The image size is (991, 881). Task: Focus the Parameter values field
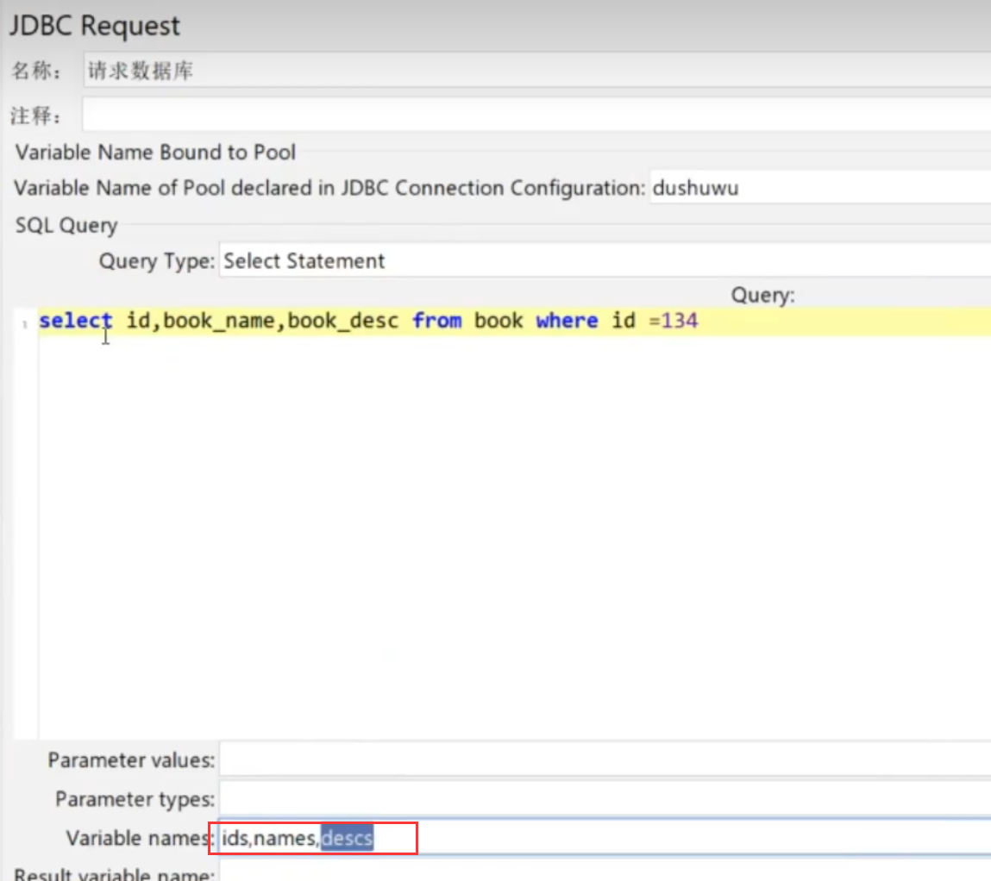[604, 759]
